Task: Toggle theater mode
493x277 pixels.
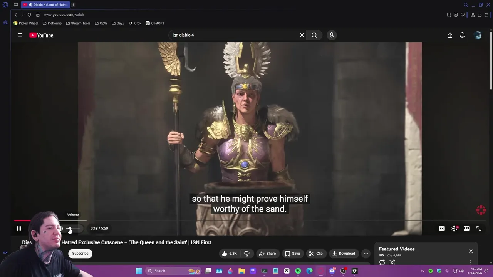Action: pos(466,229)
